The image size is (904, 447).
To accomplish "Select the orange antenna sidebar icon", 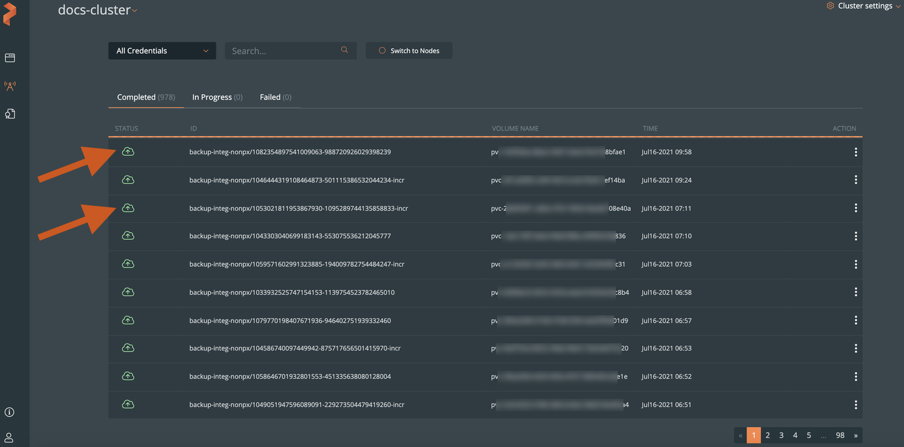I will pos(10,86).
